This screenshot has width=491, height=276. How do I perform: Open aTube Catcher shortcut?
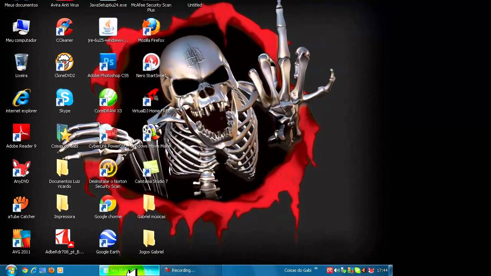click(21, 207)
